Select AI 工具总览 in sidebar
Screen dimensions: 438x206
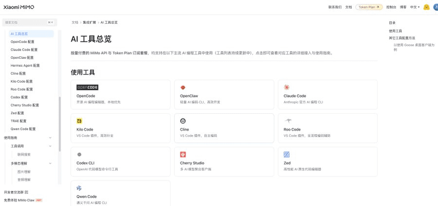pos(31,34)
